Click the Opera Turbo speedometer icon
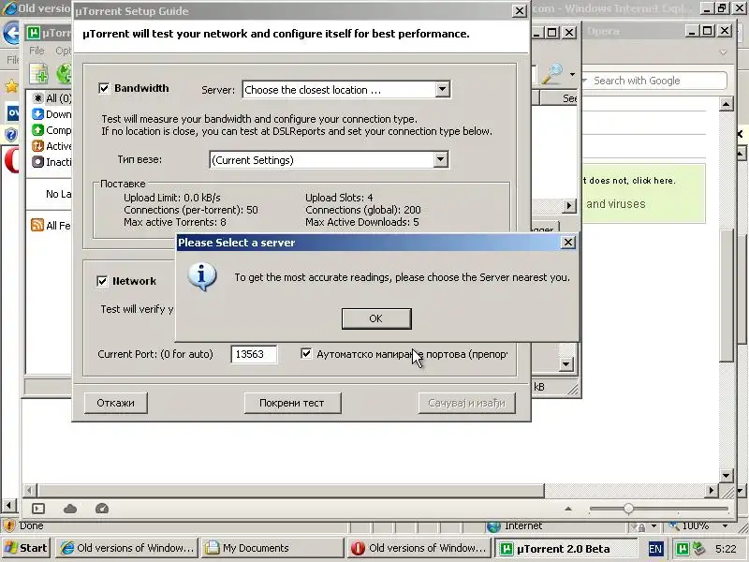The width and height of the screenshot is (749, 562). pyautogui.click(x=102, y=509)
